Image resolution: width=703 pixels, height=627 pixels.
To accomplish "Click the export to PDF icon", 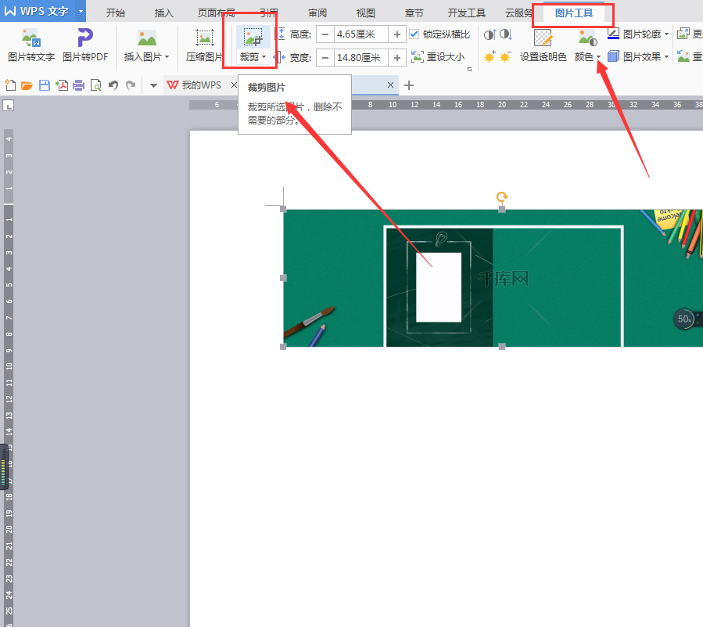I will click(62, 85).
